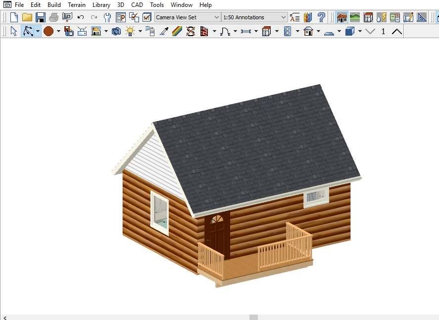The width and height of the screenshot is (439, 320).
Task: Select the doorway arch tool
Action: click(x=225, y=31)
